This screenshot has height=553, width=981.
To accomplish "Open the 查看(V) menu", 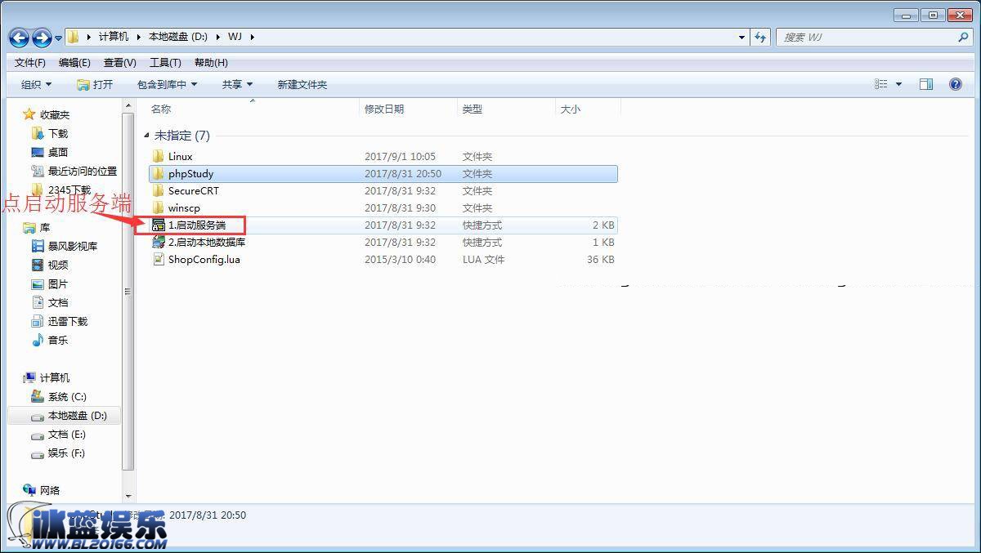I will pos(120,63).
